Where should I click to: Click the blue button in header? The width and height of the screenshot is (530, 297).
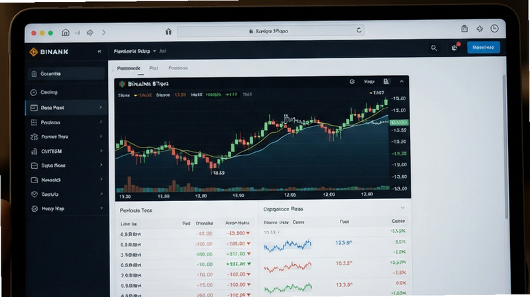pos(484,47)
